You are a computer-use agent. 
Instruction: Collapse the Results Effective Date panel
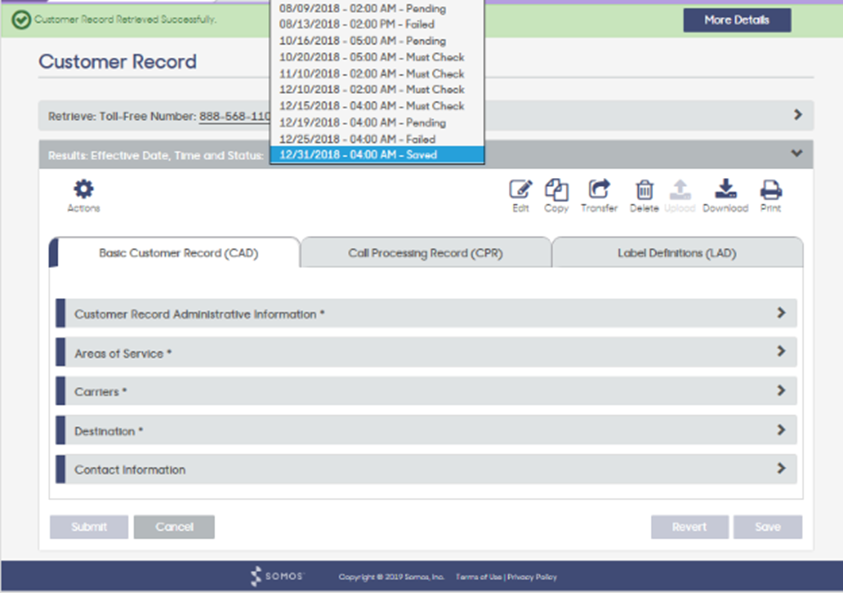pos(797,153)
